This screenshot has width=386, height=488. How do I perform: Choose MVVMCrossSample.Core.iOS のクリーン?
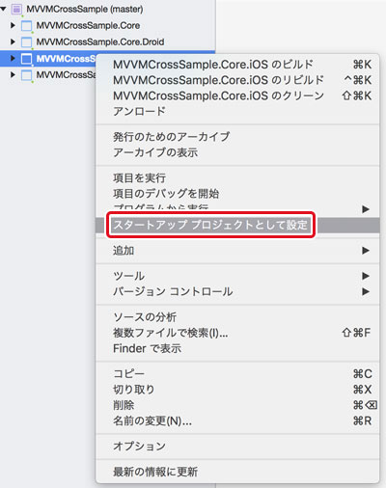pyautogui.click(x=237, y=95)
